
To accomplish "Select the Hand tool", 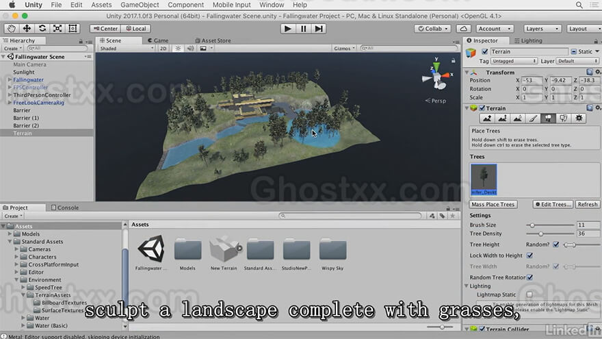I will [11, 29].
